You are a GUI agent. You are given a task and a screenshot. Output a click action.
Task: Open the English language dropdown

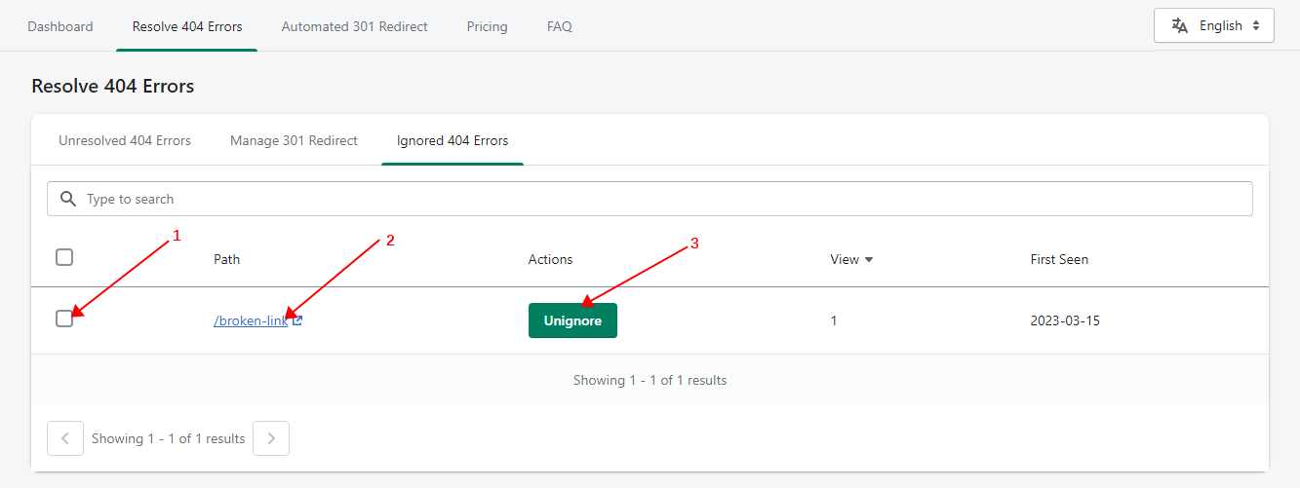coord(1214,26)
